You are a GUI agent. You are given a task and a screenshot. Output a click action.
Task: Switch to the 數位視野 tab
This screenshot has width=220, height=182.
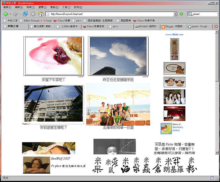tap(42, 26)
